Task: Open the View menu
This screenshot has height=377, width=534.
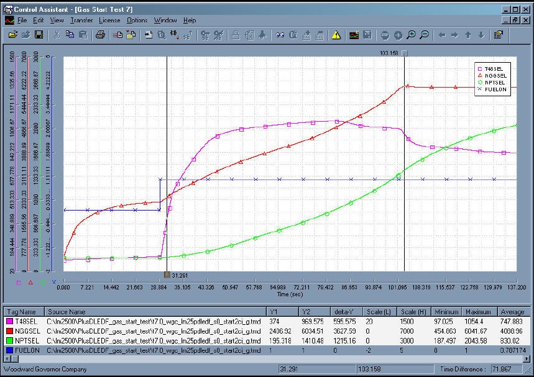Action: (57, 20)
